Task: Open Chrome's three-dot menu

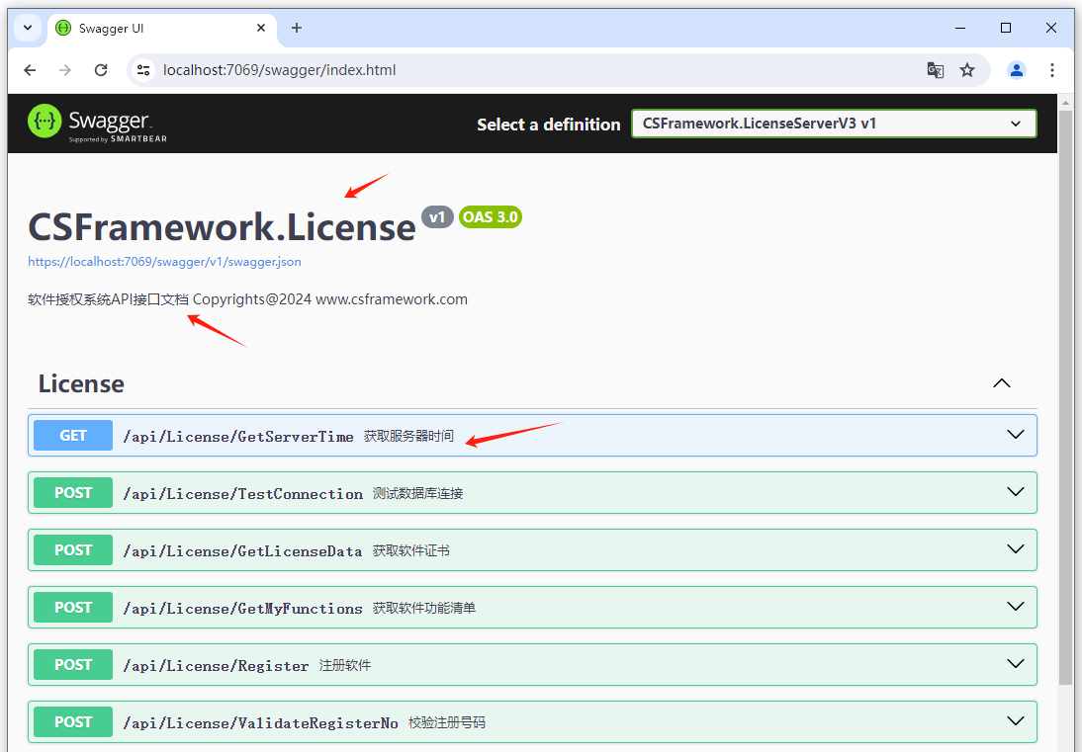Action: (x=1051, y=70)
